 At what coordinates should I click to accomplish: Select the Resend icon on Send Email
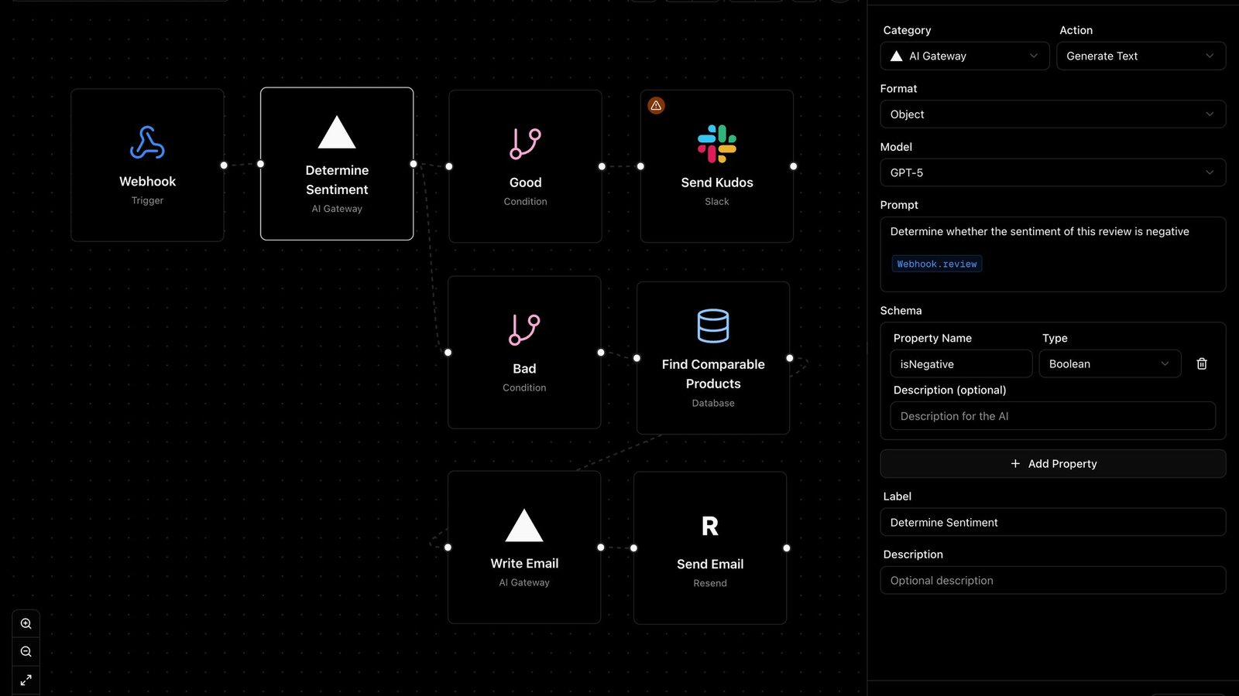click(x=710, y=527)
